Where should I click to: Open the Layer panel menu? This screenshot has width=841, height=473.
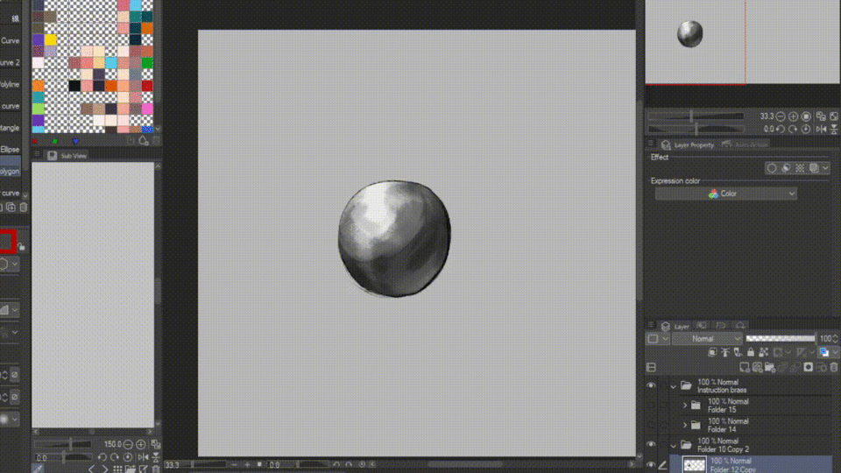[651, 326]
